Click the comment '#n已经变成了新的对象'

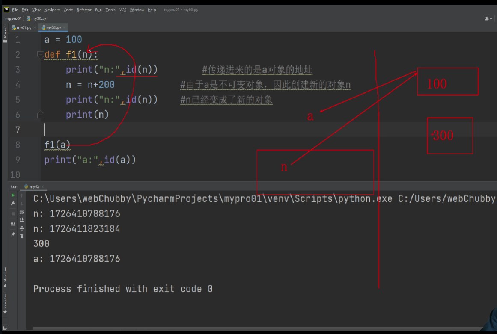pyautogui.click(x=226, y=100)
